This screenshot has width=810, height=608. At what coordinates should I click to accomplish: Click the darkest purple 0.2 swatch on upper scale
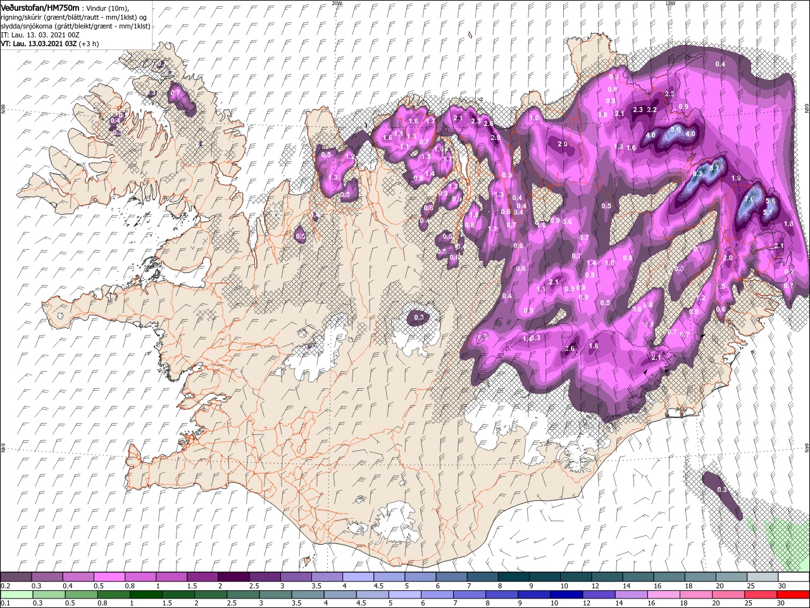click(x=16, y=577)
